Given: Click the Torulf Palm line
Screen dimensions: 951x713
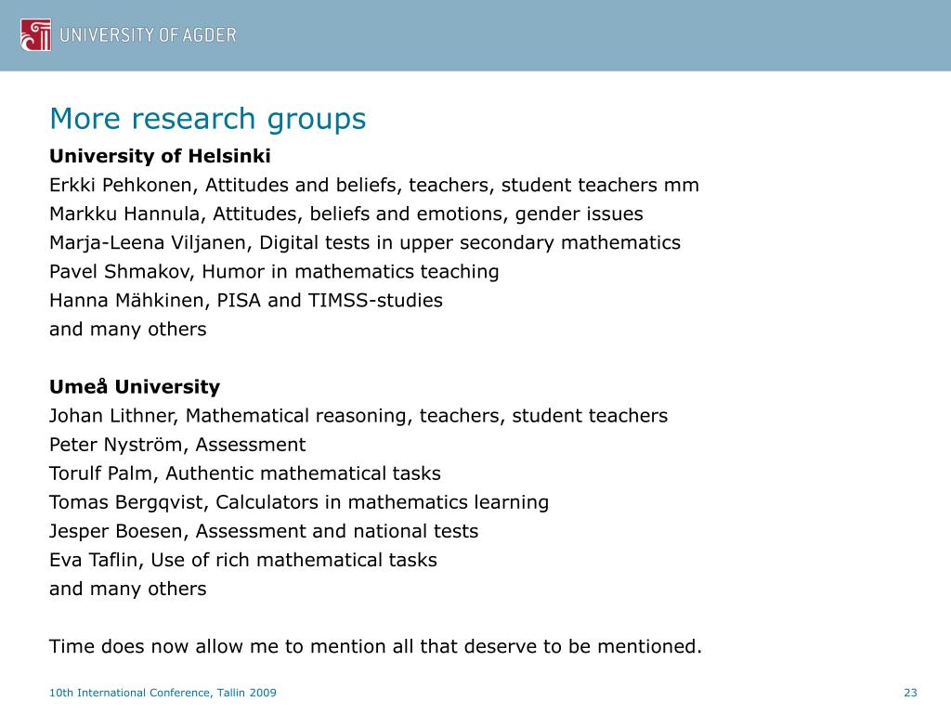Looking at the screenshot, I should click(245, 473).
